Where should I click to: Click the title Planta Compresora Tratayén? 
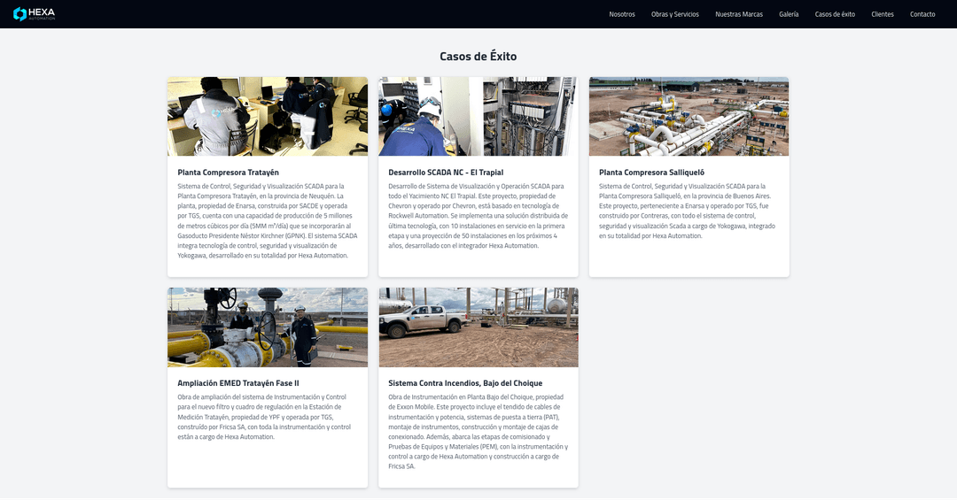(229, 173)
